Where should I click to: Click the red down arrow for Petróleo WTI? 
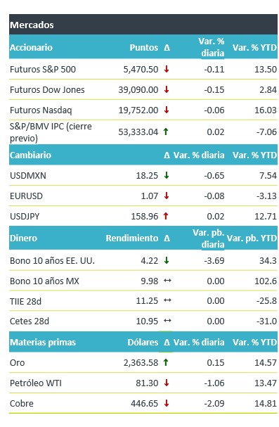point(167,383)
